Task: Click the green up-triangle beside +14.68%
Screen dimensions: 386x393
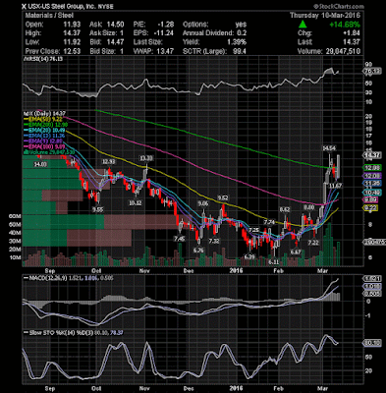Action: coord(303,25)
